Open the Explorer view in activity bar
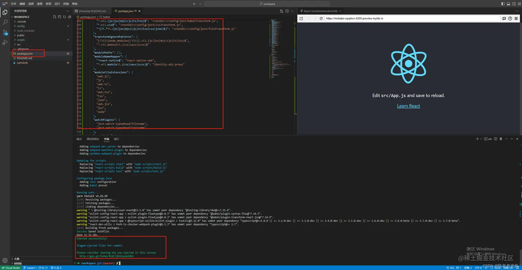Image resolution: width=522 pixels, height=270 pixels. click(5, 12)
